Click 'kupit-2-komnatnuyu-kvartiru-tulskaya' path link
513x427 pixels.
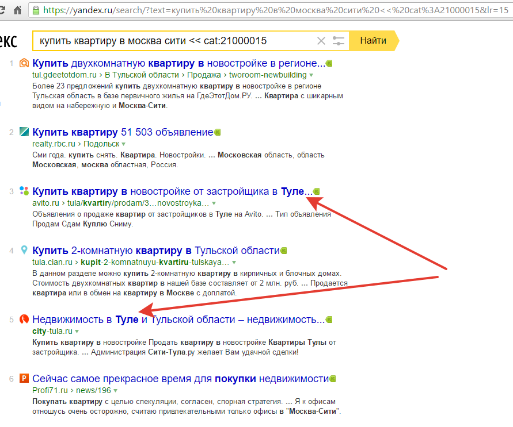[x=155, y=262]
